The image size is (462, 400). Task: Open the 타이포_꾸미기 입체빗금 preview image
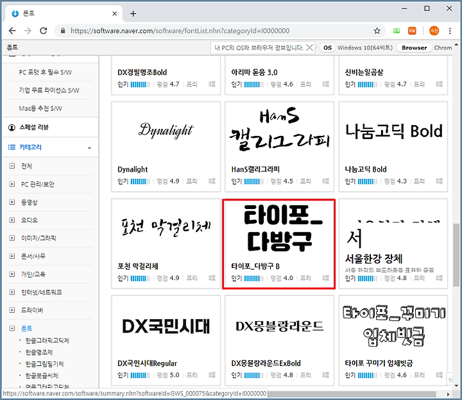[394, 326]
